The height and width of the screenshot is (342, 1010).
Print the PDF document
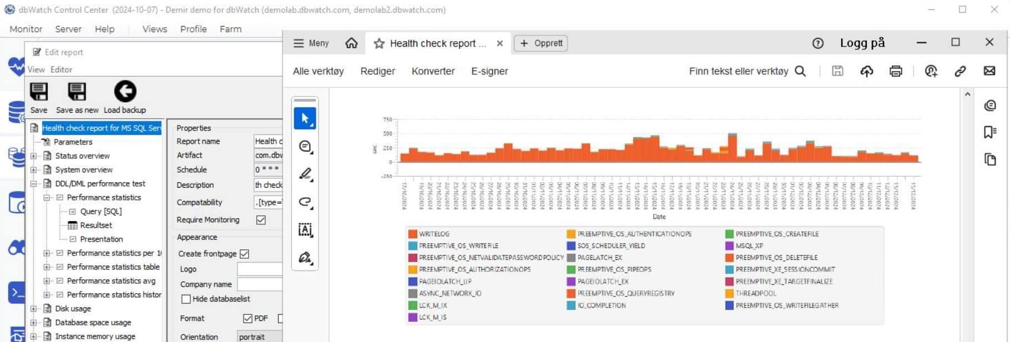pyautogui.click(x=896, y=71)
